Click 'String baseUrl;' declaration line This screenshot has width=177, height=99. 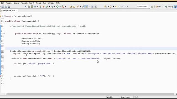31,43
